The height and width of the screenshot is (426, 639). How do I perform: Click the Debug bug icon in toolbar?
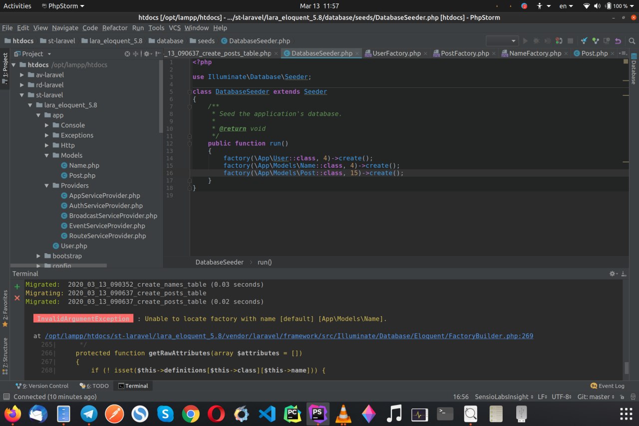click(536, 41)
